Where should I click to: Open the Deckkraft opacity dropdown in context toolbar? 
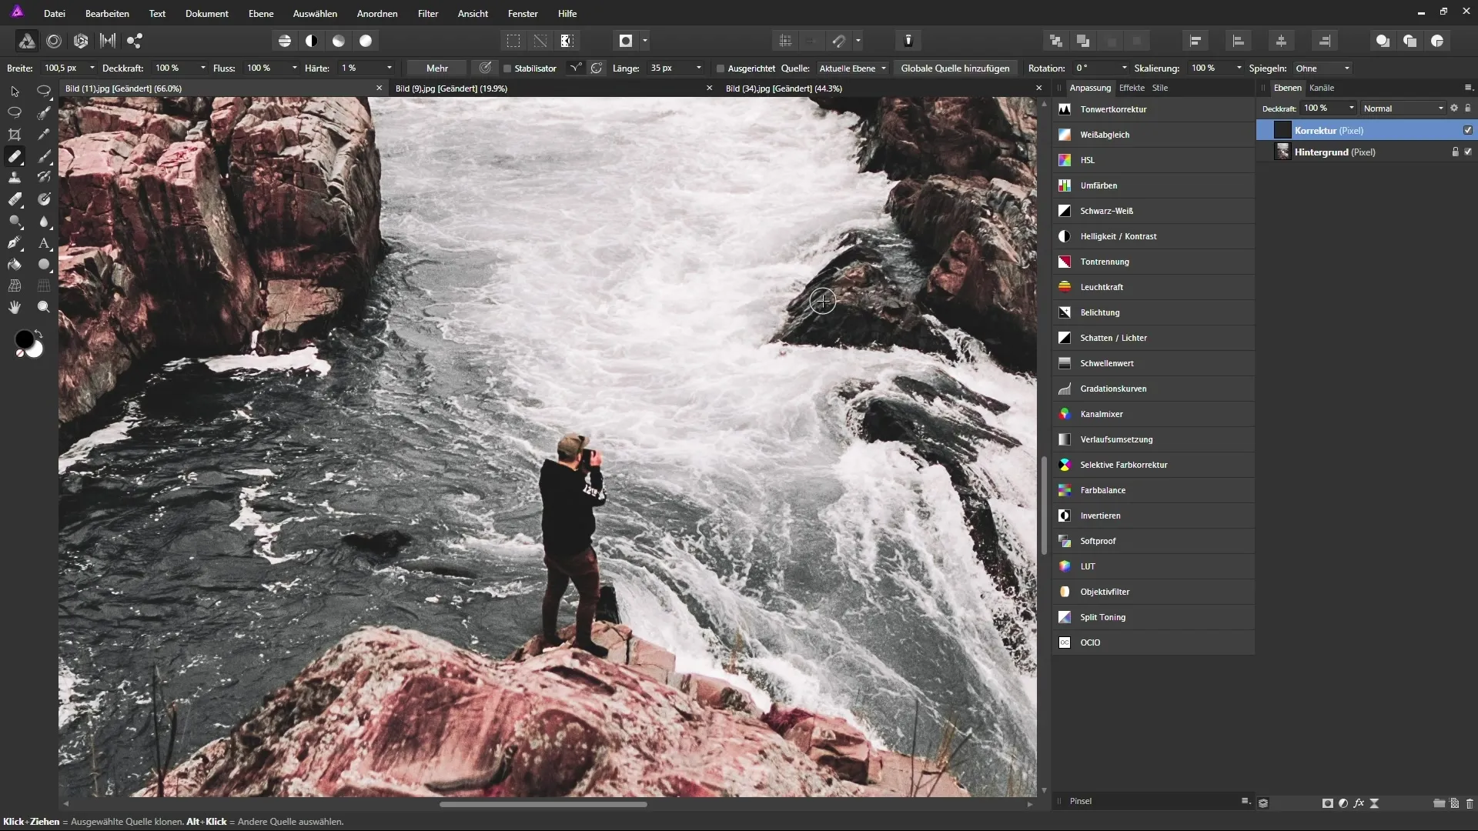(203, 68)
